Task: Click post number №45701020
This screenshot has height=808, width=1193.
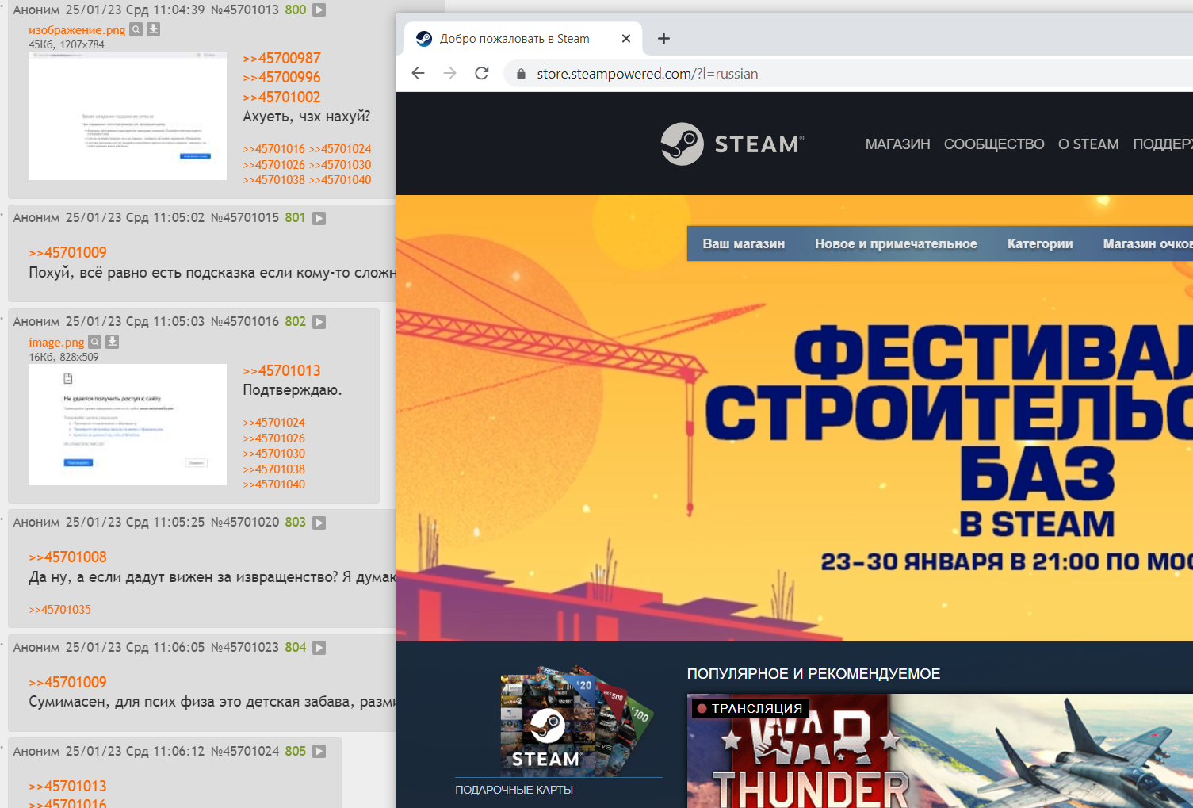Action: (x=245, y=523)
